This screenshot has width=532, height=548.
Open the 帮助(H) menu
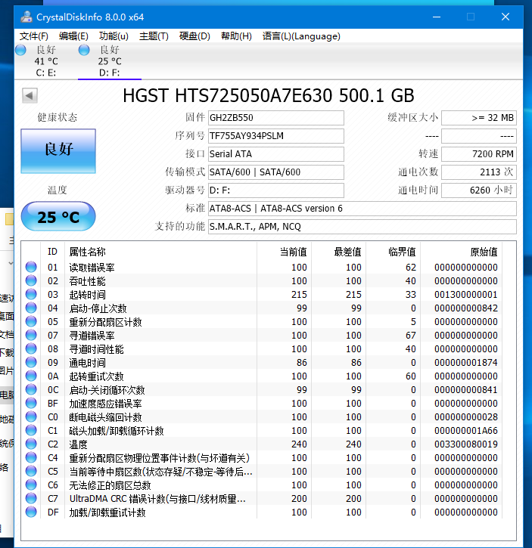(236, 36)
